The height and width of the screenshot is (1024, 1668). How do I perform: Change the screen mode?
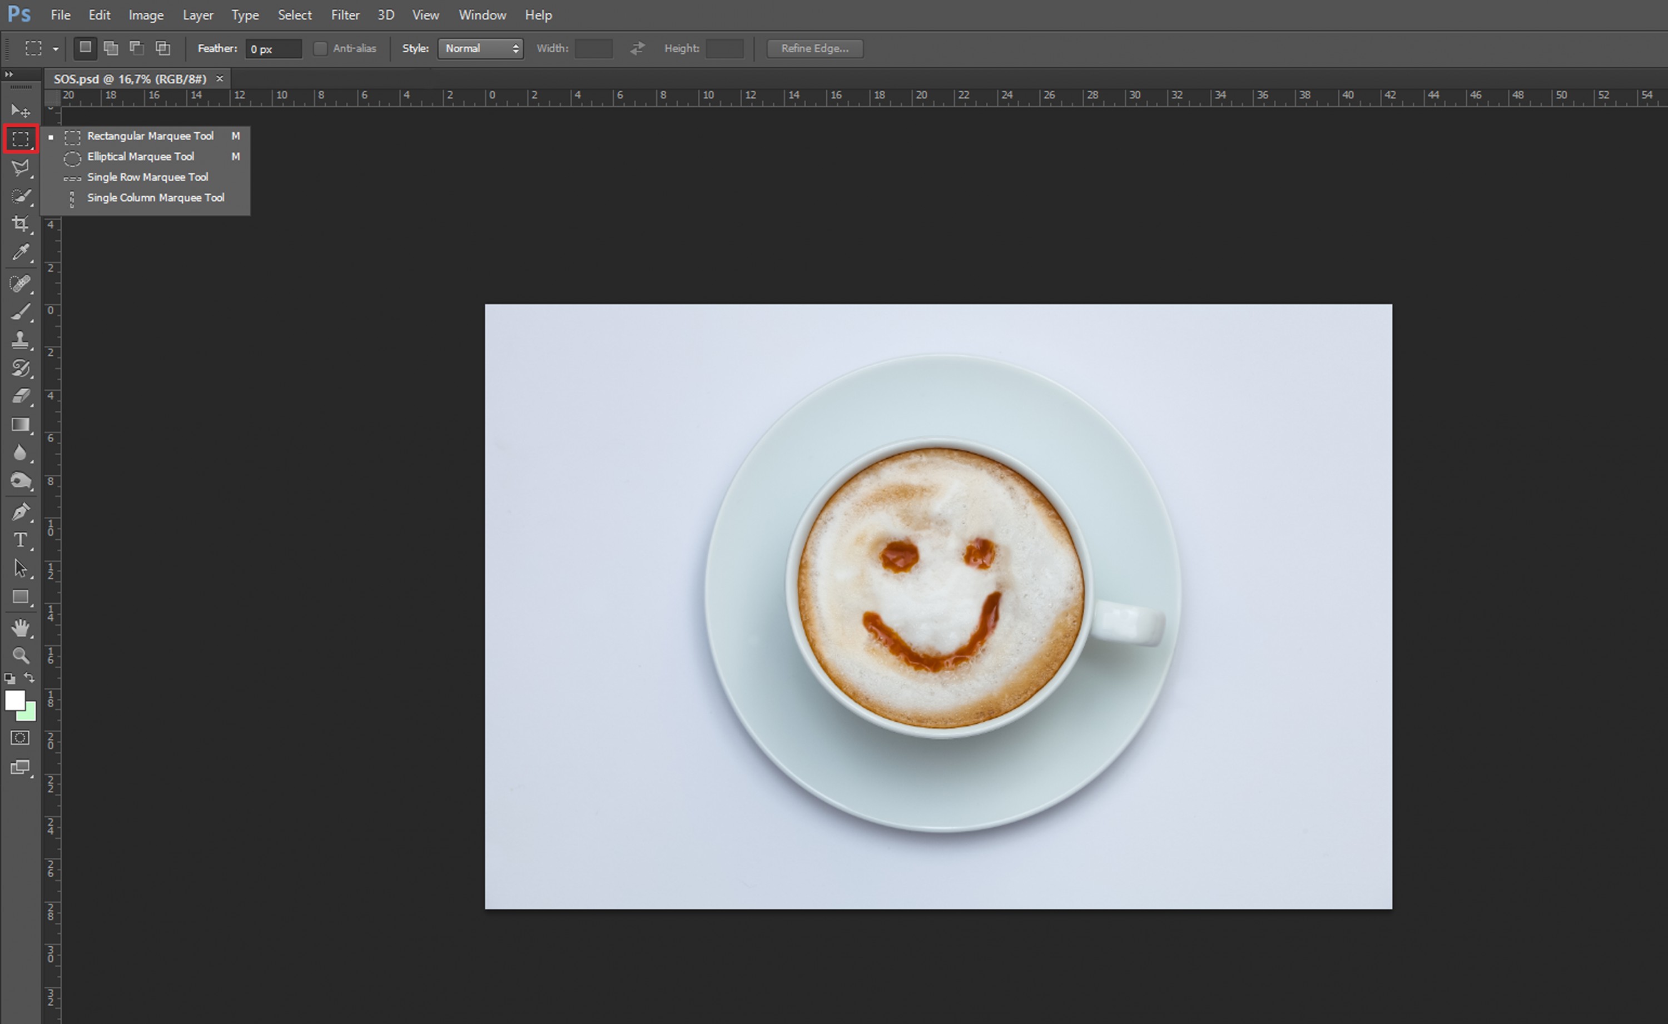click(x=21, y=767)
